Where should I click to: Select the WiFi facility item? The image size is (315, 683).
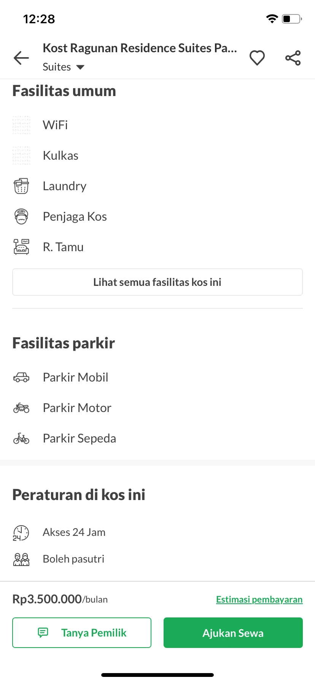55,125
